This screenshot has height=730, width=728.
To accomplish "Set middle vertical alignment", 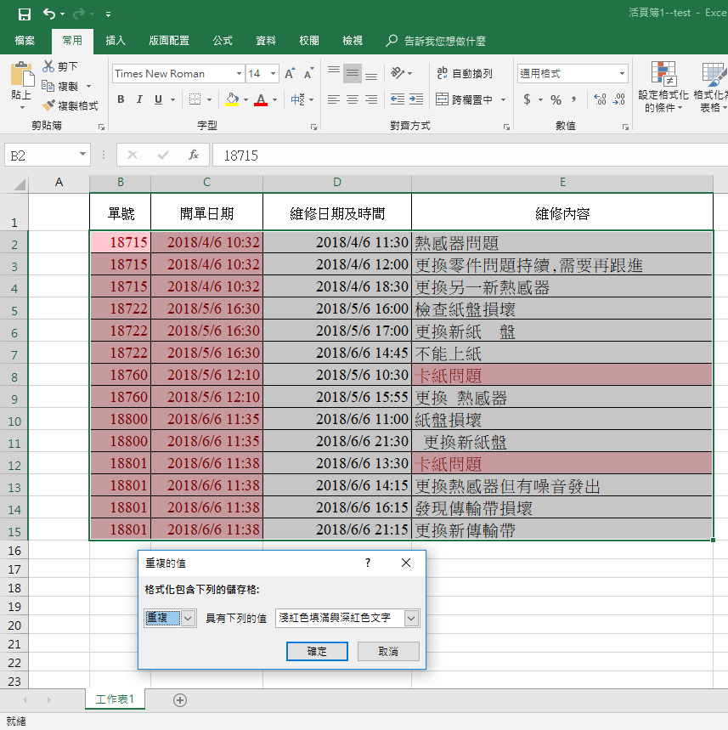I will [x=353, y=73].
